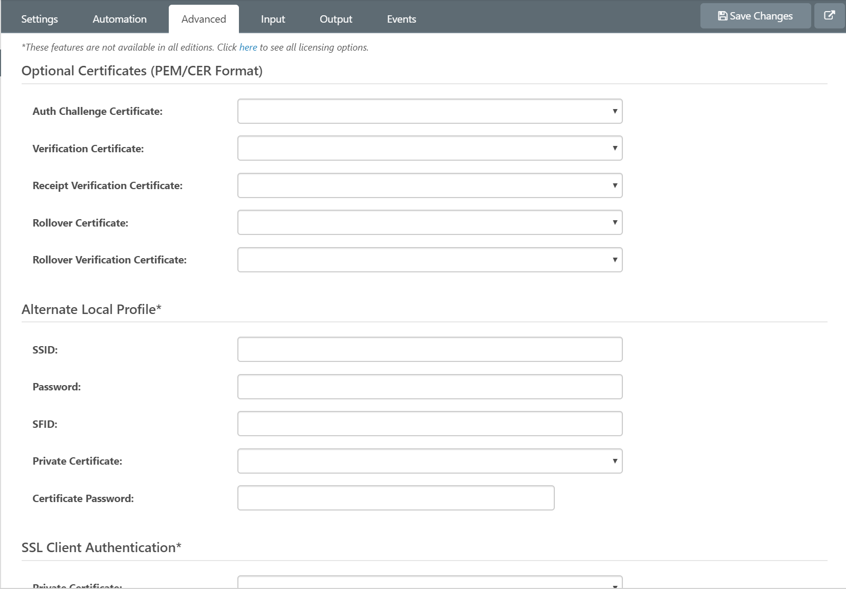
Task: Click the Rollover Certificate label
Action: (x=81, y=223)
